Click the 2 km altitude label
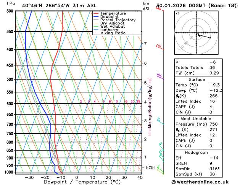The height and width of the screenshot is (185, 240). [x=145, y=139]
